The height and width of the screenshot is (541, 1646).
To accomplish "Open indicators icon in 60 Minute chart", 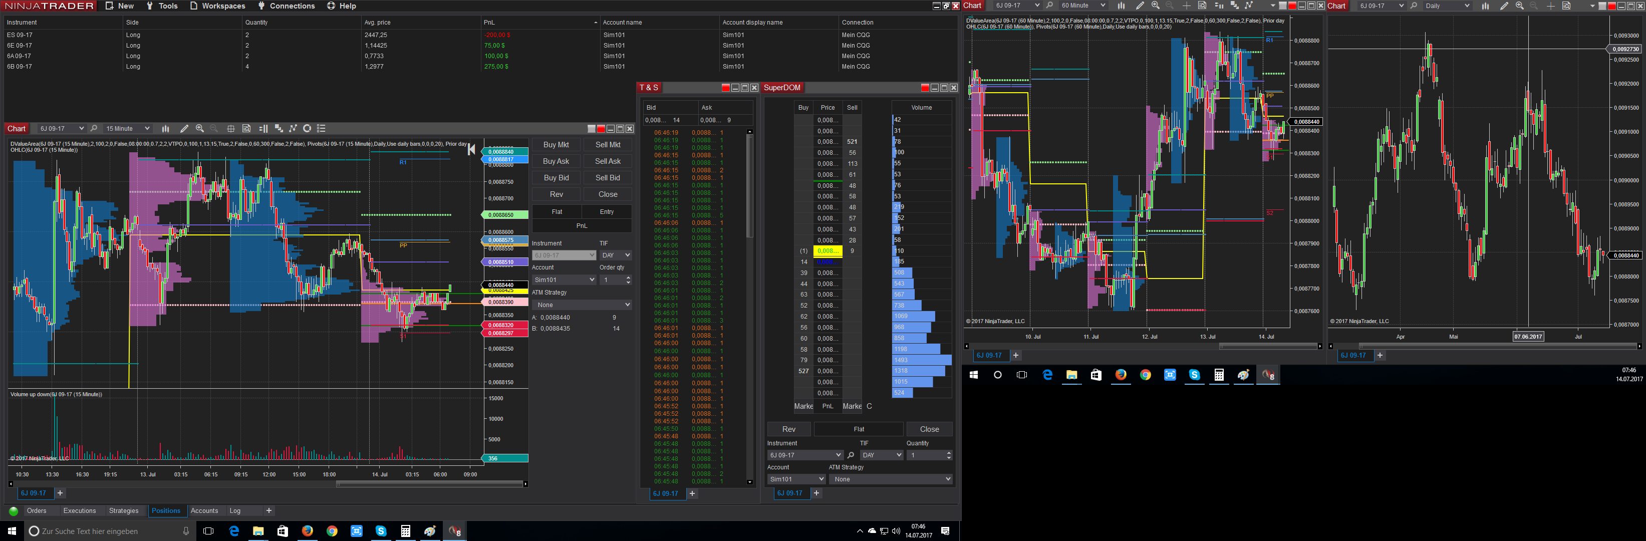I will point(1249,6).
